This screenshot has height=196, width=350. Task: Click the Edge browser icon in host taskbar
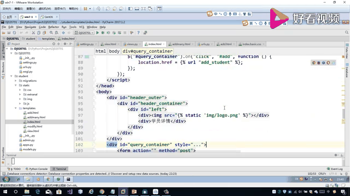[38, 192]
